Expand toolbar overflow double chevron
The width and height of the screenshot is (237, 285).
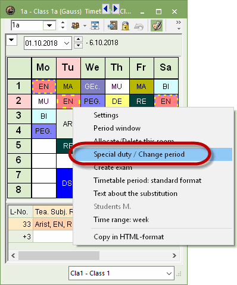[x=179, y=22]
